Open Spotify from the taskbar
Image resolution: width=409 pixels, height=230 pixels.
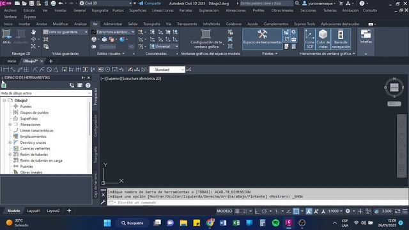(x=275, y=223)
